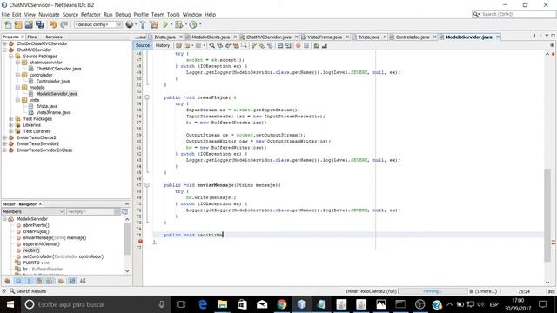The width and height of the screenshot is (557, 313).
Task: Click the Last Edit icon in editor toolbar
Action: (178, 45)
